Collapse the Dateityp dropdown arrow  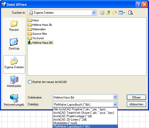click(x=115, y=105)
